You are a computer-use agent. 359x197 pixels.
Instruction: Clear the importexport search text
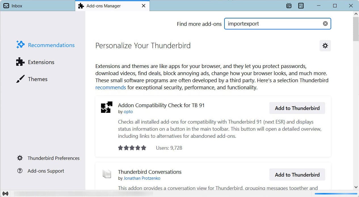coord(325,24)
